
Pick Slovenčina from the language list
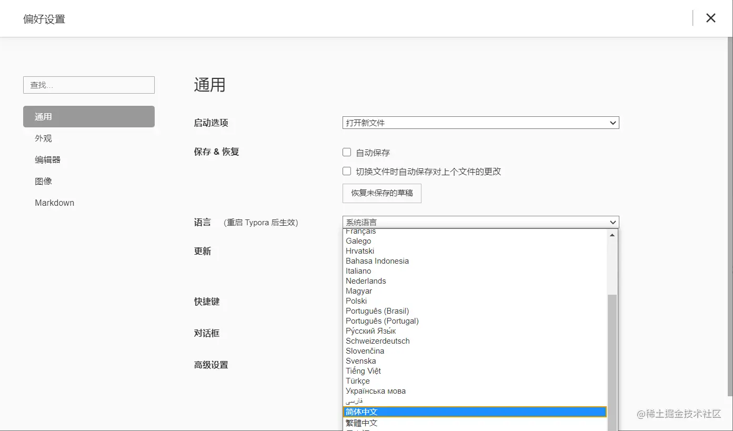pyautogui.click(x=475, y=351)
